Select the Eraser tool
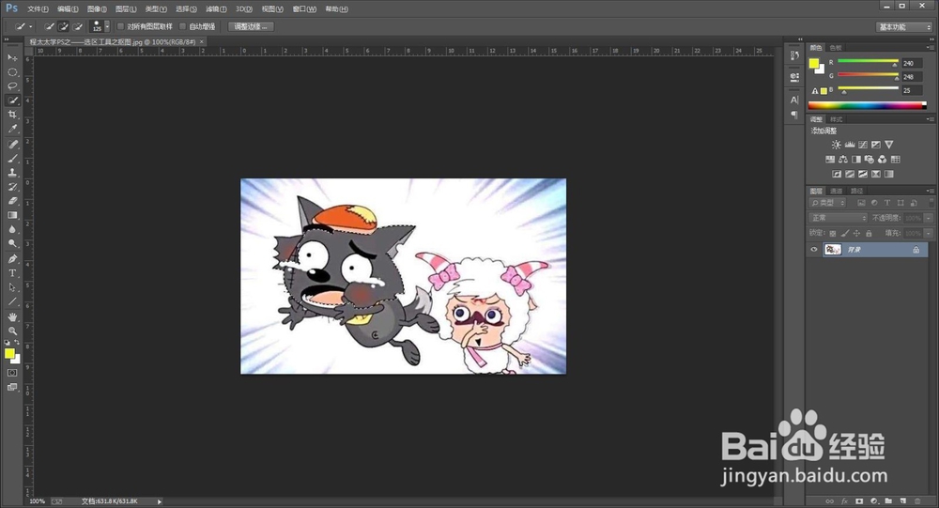Screen dimensions: 939x508 coord(12,201)
